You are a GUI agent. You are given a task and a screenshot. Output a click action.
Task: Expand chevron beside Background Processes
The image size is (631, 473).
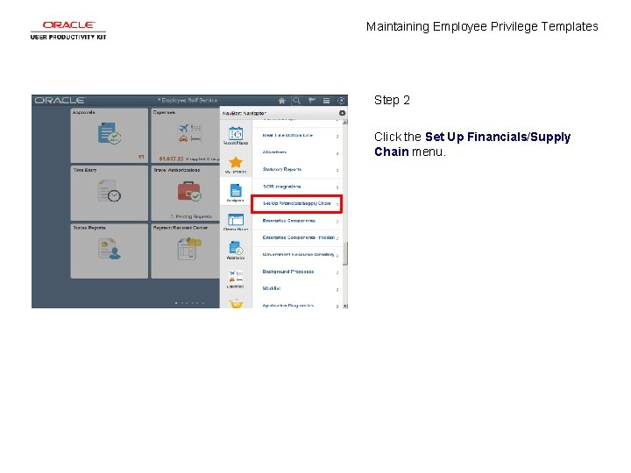pos(337,272)
